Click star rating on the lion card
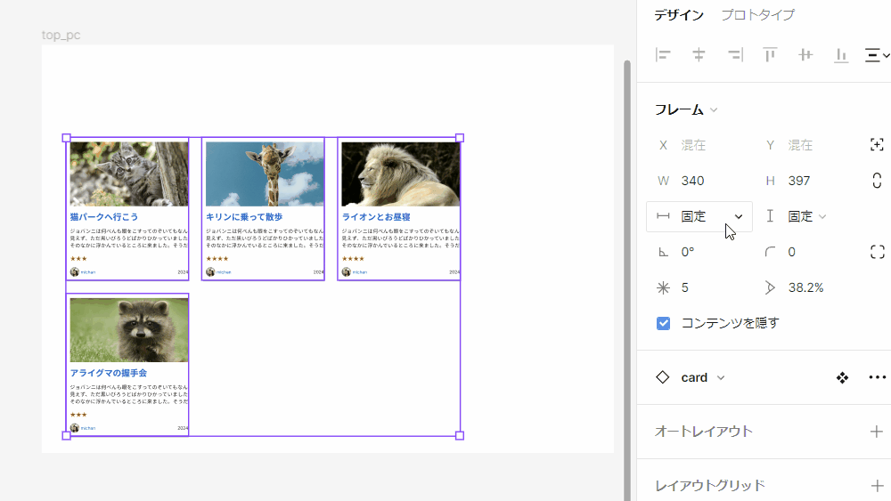891x501 pixels. [x=353, y=259]
